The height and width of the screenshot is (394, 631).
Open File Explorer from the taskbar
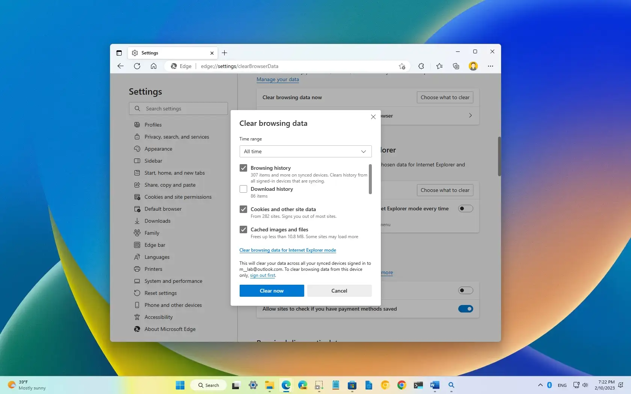(270, 385)
